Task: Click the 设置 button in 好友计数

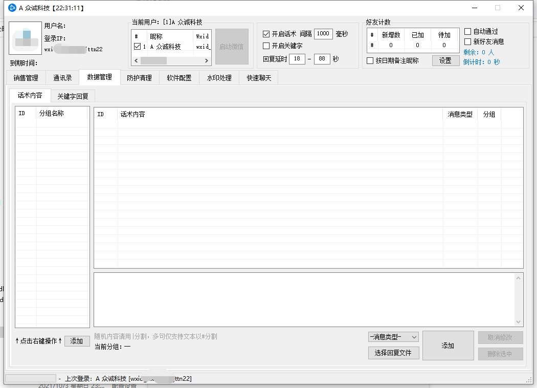Action: point(445,61)
